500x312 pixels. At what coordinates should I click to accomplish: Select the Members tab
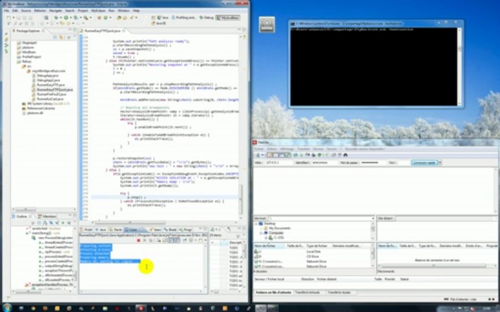[x=47, y=217]
